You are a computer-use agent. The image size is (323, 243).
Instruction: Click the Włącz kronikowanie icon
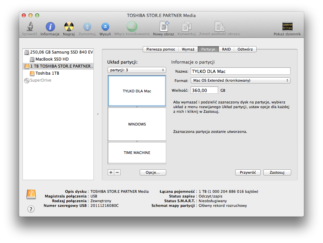click(x=132, y=26)
